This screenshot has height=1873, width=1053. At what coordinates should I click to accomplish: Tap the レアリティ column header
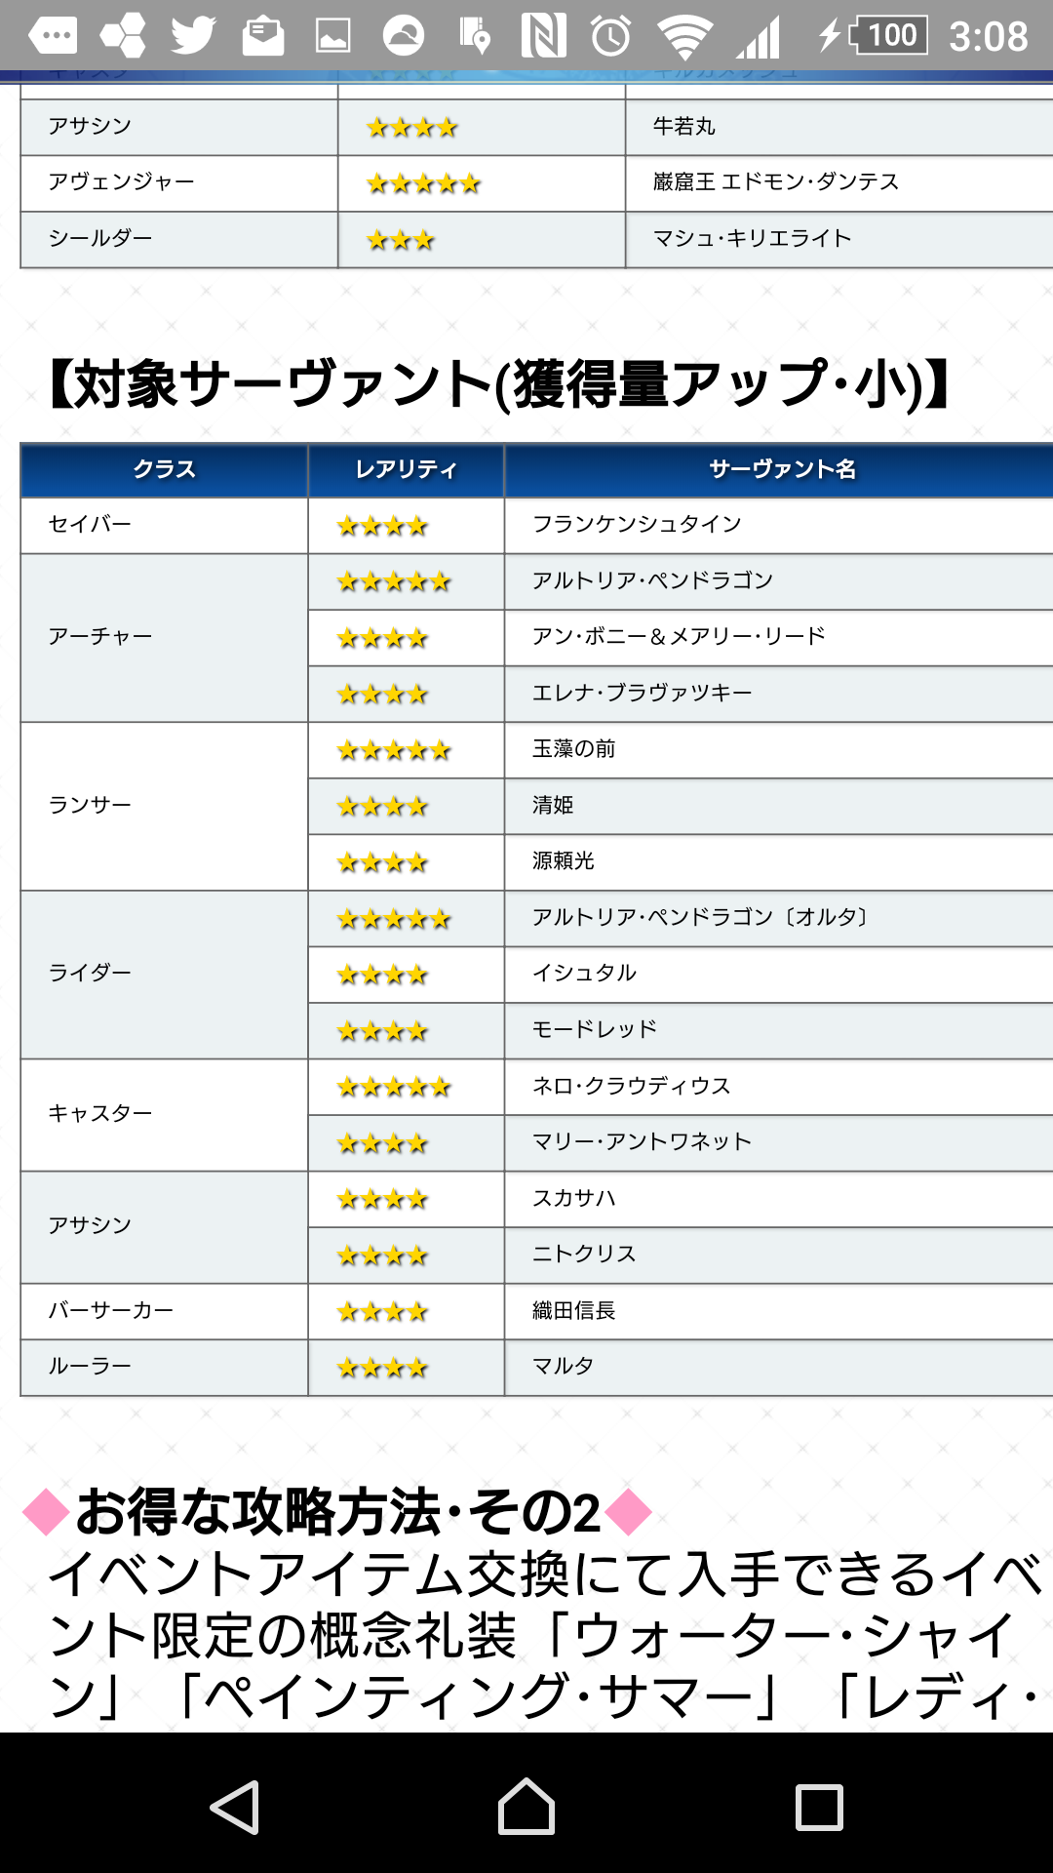point(406,470)
